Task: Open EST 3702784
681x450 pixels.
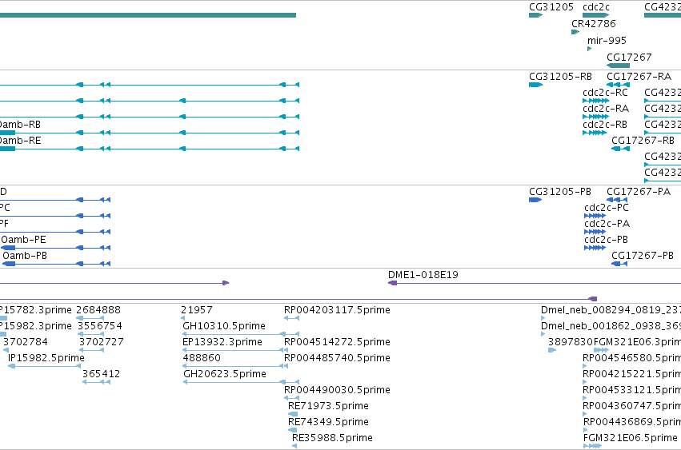Action: 6,350
